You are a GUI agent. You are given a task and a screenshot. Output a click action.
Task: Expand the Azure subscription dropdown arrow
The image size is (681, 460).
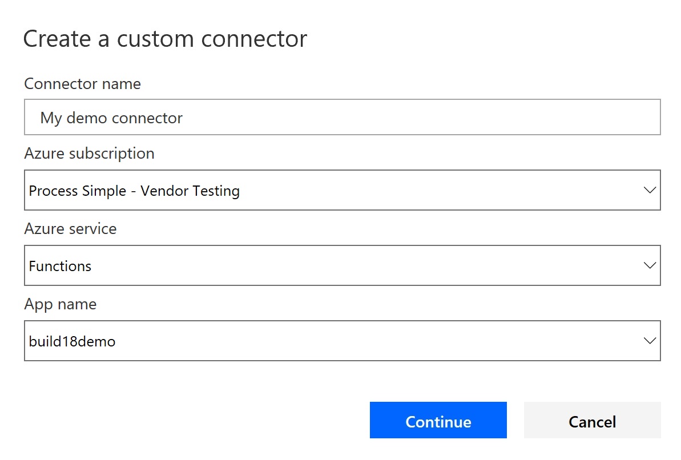point(649,190)
